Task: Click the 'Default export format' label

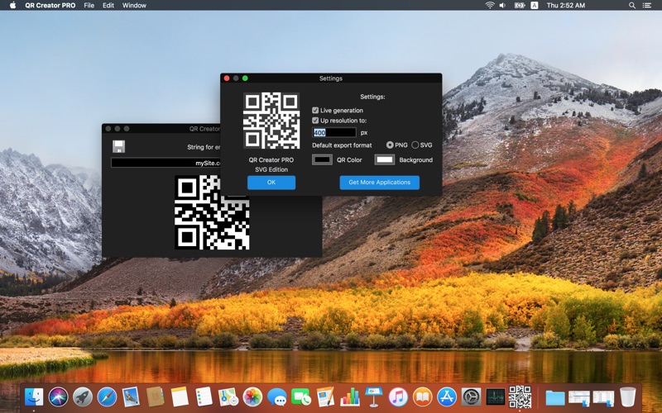Action: [342, 145]
